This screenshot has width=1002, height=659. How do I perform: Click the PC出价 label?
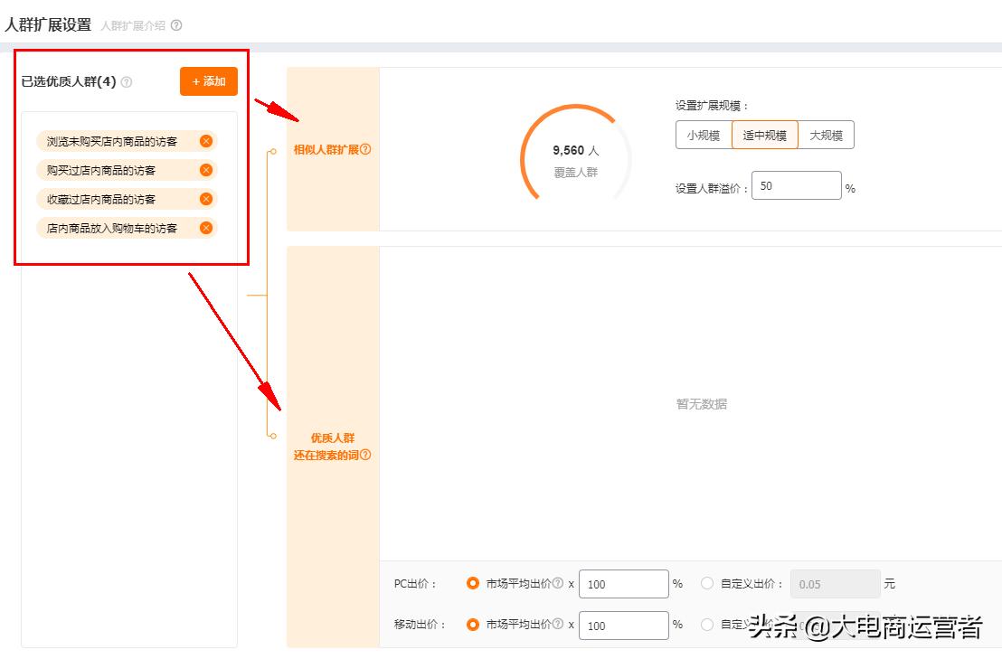coord(415,584)
